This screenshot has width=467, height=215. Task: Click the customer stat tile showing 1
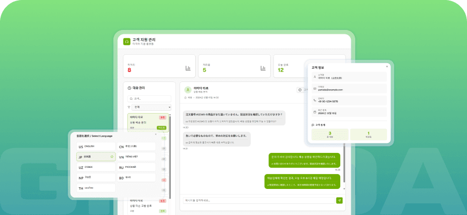click(369, 135)
